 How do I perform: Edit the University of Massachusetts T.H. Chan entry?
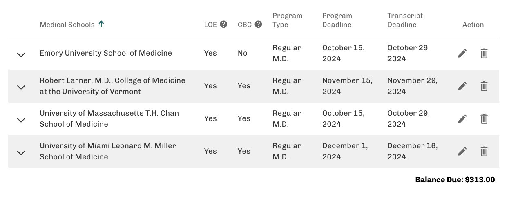click(462, 119)
